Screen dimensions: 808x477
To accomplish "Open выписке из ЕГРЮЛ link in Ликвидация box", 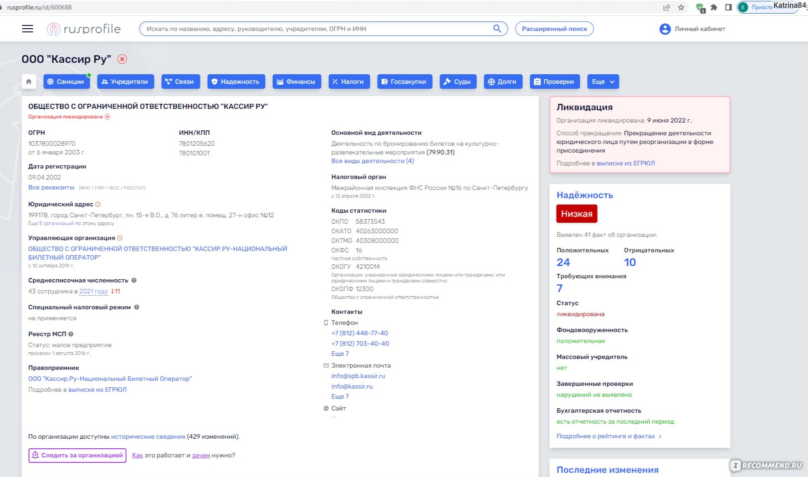I will [626, 164].
